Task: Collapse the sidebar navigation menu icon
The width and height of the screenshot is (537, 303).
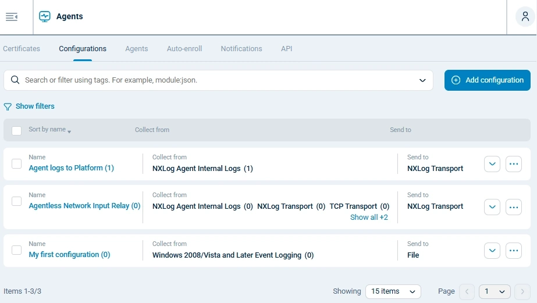Action: [x=12, y=17]
